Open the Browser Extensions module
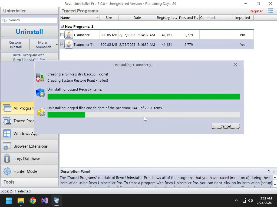This screenshot has height=207, width=277. (29, 146)
